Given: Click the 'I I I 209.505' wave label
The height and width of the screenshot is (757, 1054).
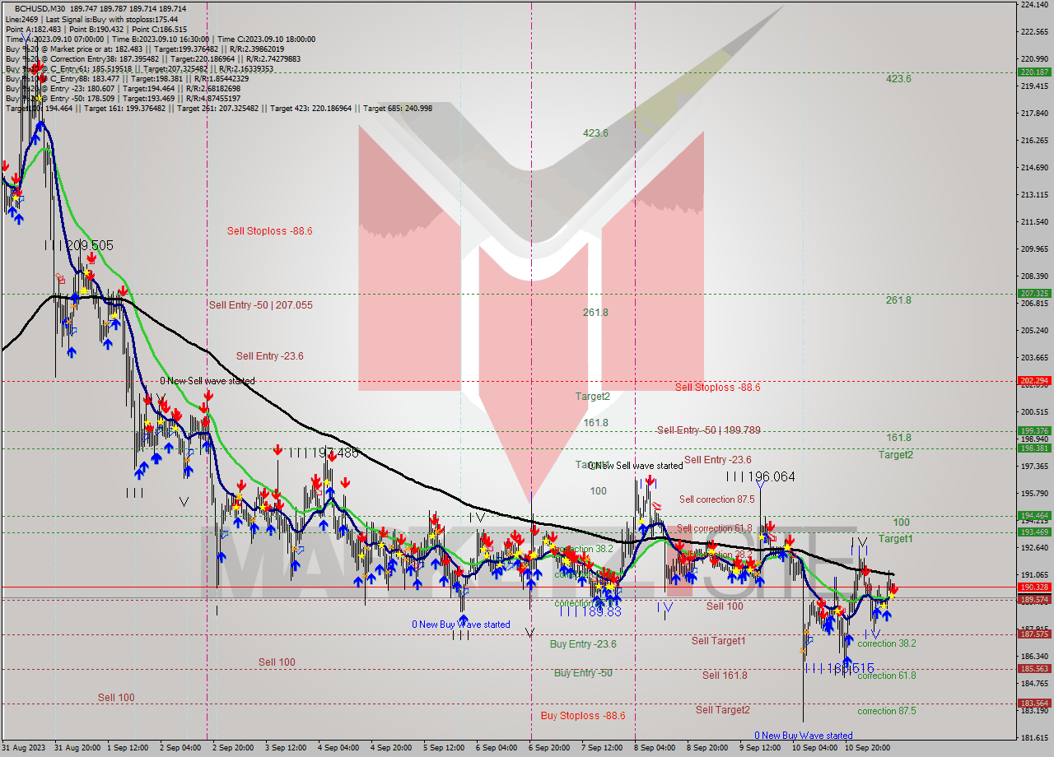Looking at the screenshot, I should point(79,245).
